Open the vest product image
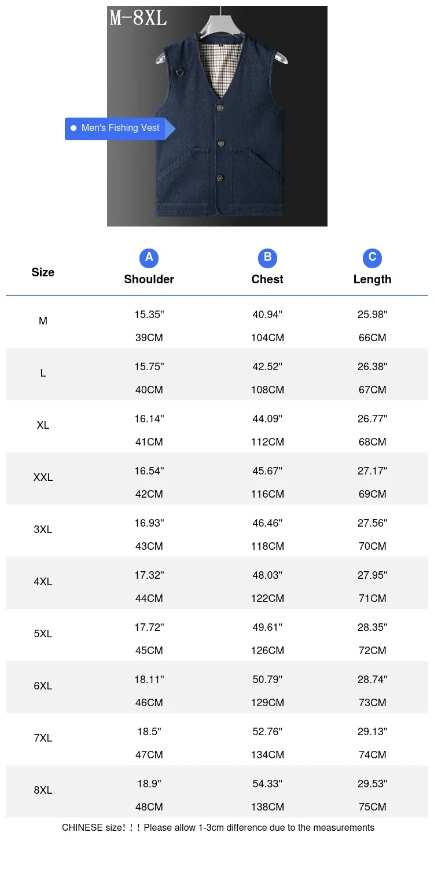The height and width of the screenshot is (869, 434). pyautogui.click(x=217, y=116)
